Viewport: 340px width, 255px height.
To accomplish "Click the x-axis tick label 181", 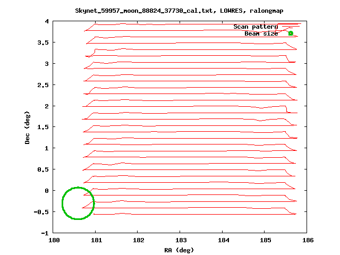I will coord(96,240).
